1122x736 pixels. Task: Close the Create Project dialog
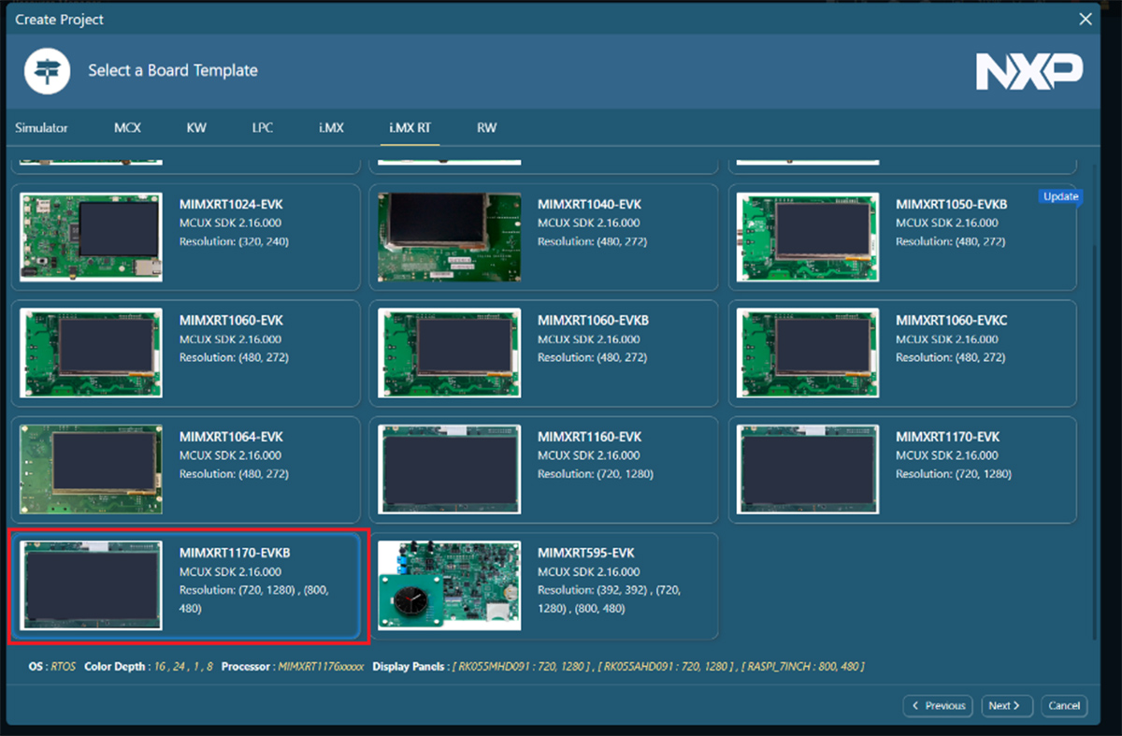1085,19
